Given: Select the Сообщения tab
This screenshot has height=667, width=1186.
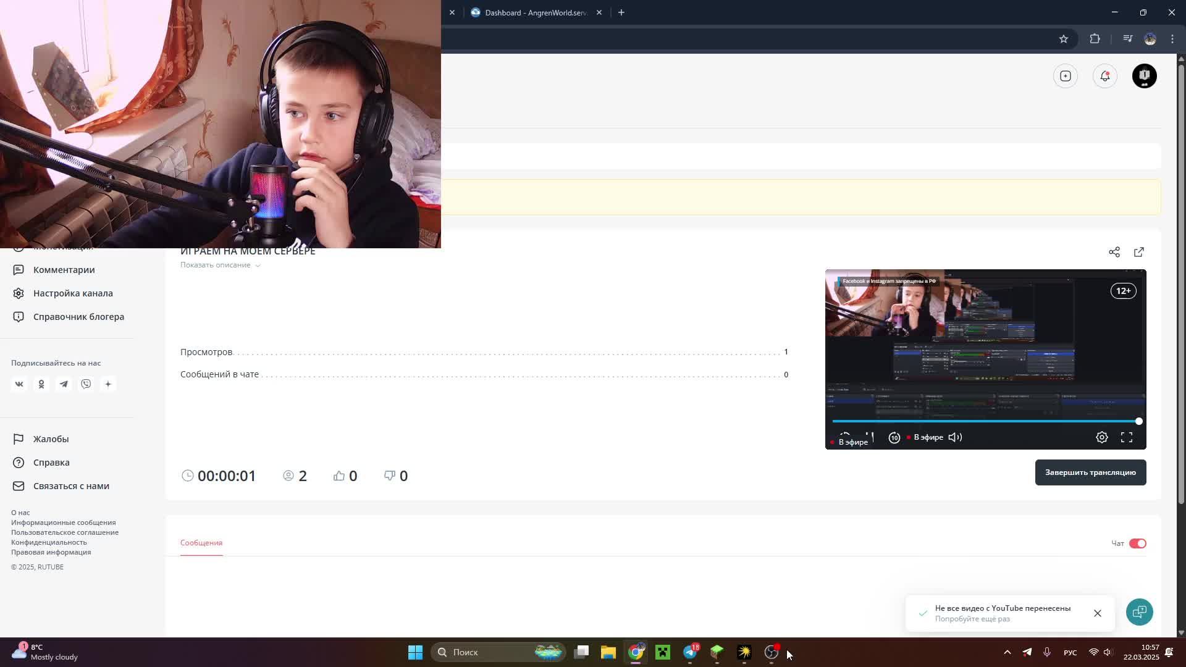Looking at the screenshot, I should tap(201, 543).
